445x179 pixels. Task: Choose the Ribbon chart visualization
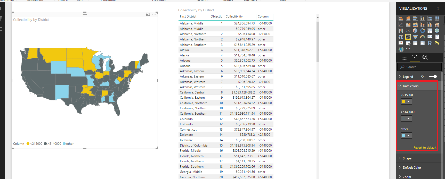click(x=437, y=24)
